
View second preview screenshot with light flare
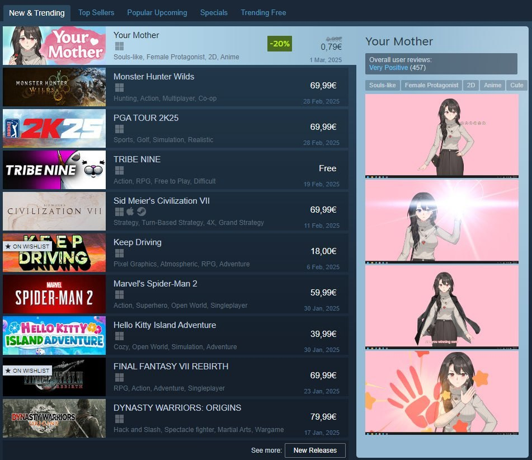(442, 222)
